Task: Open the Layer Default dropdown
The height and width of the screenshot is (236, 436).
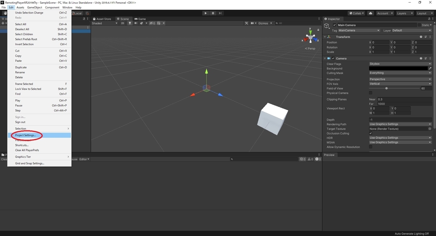Action: pos(412,30)
